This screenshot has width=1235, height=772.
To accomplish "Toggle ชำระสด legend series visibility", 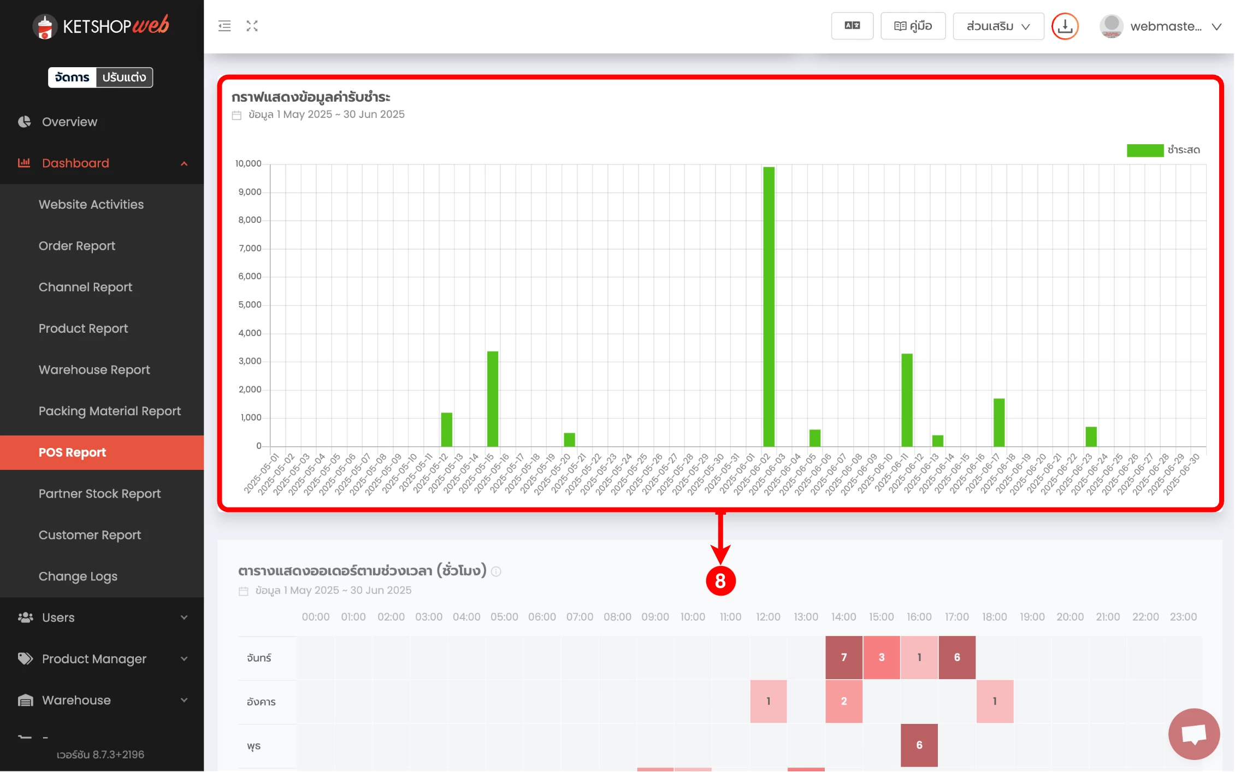I will coord(1162,150).
